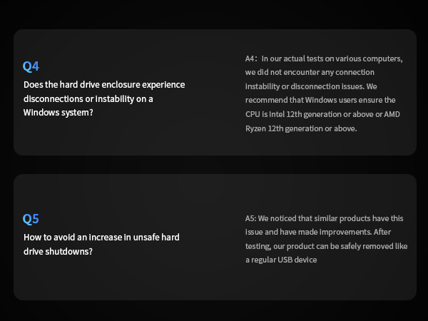The image size is (428, 321).
Task: Click the blue Q5 heading
Action: tap(31, 219)
